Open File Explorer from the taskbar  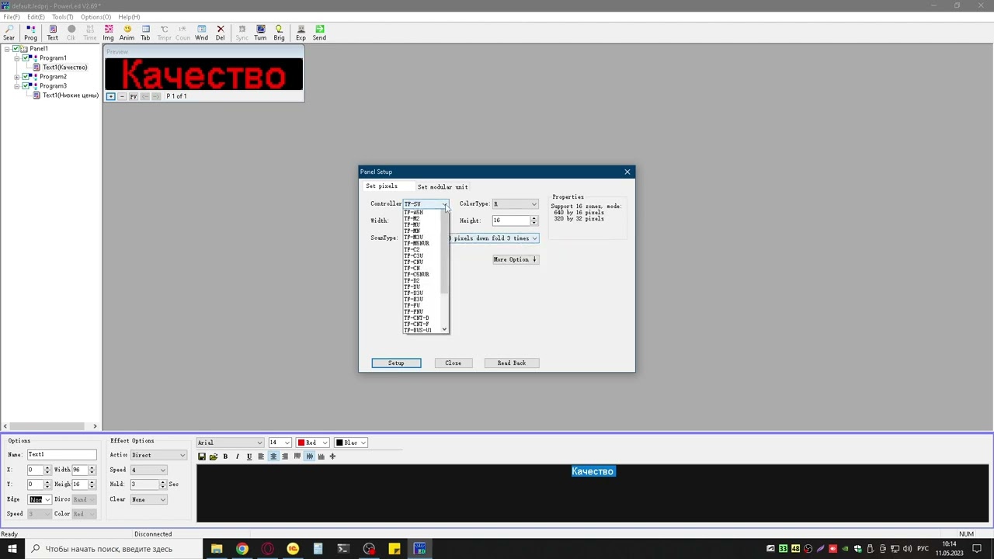217,549
